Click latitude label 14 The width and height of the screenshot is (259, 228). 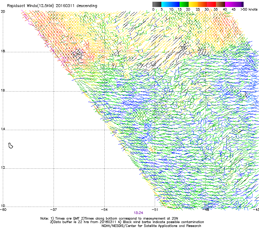pos(3,129)
